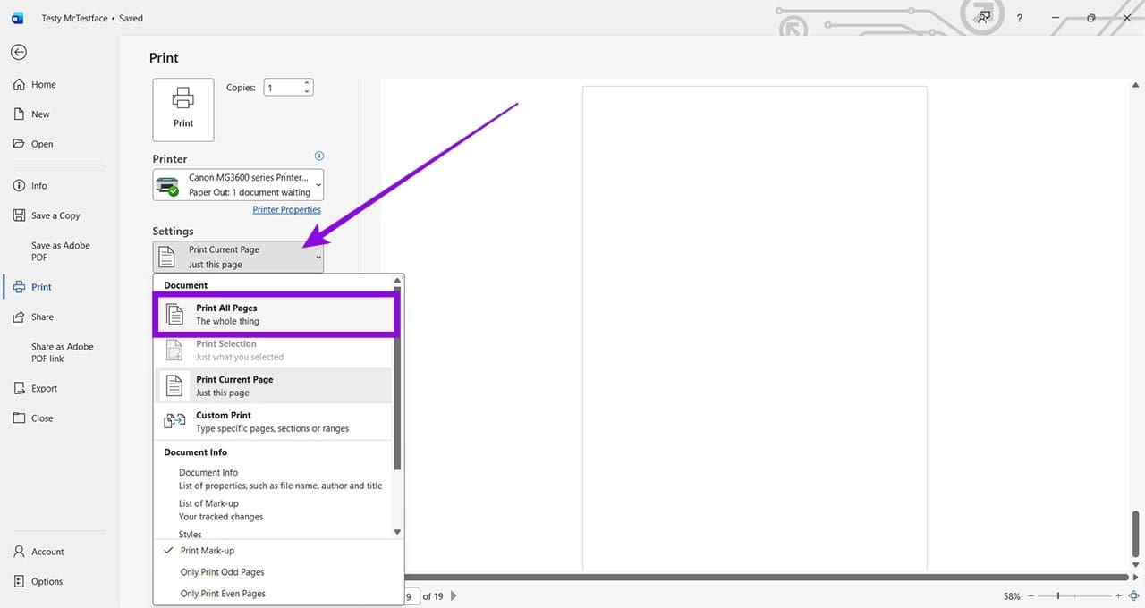Open the Export section
Viewport: 1145px width, 608px height.
tap(36, 389)
